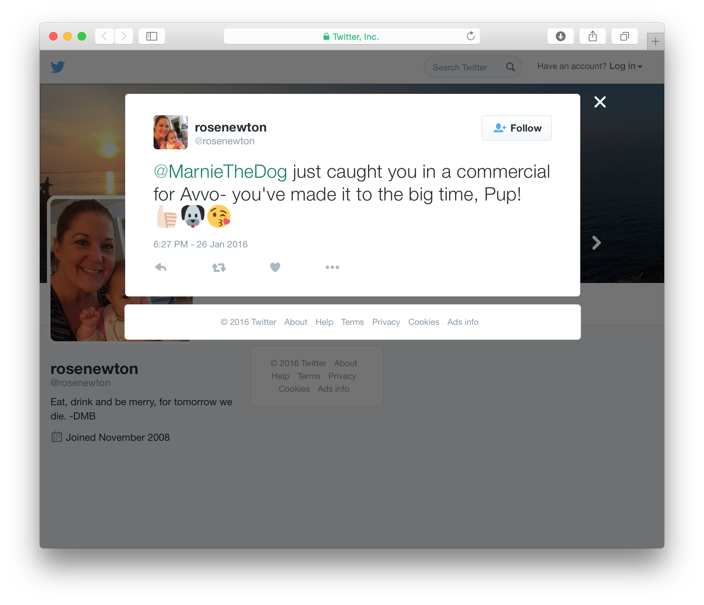Go back in Safari

105,36
